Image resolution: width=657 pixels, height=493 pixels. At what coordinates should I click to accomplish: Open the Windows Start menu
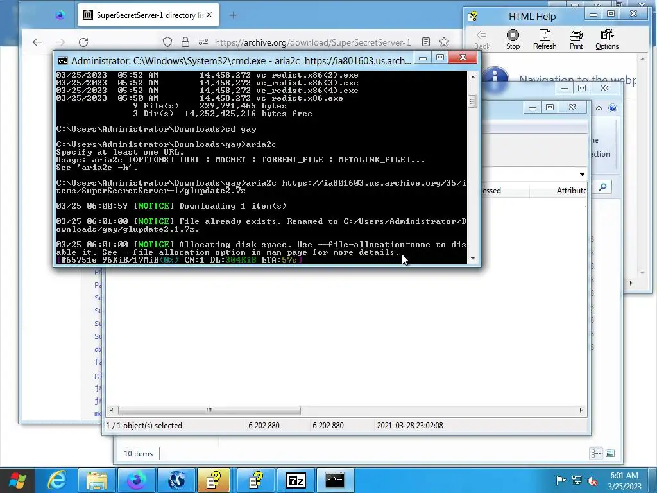(17, 480)
